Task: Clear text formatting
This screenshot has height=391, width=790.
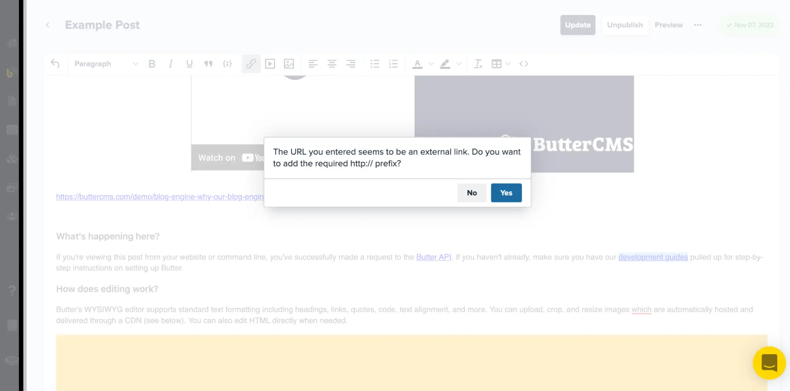Action: 478,64
